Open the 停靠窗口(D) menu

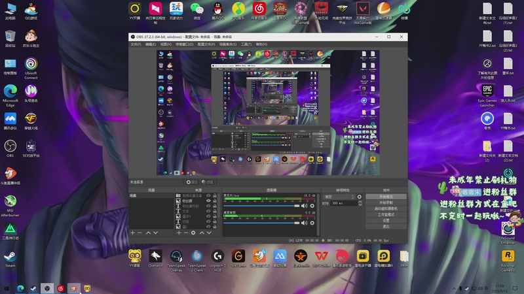point(185,44)
